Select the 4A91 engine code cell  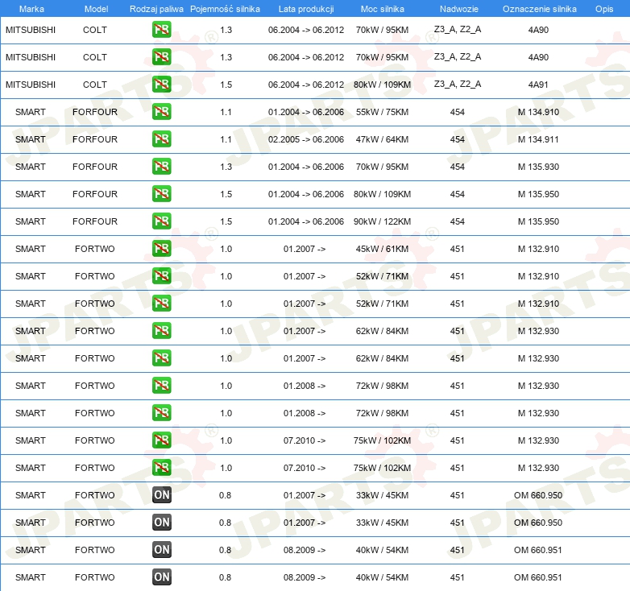click(538, 85)
